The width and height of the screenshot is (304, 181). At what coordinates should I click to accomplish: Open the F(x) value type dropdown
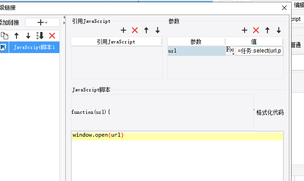(230, 51)
